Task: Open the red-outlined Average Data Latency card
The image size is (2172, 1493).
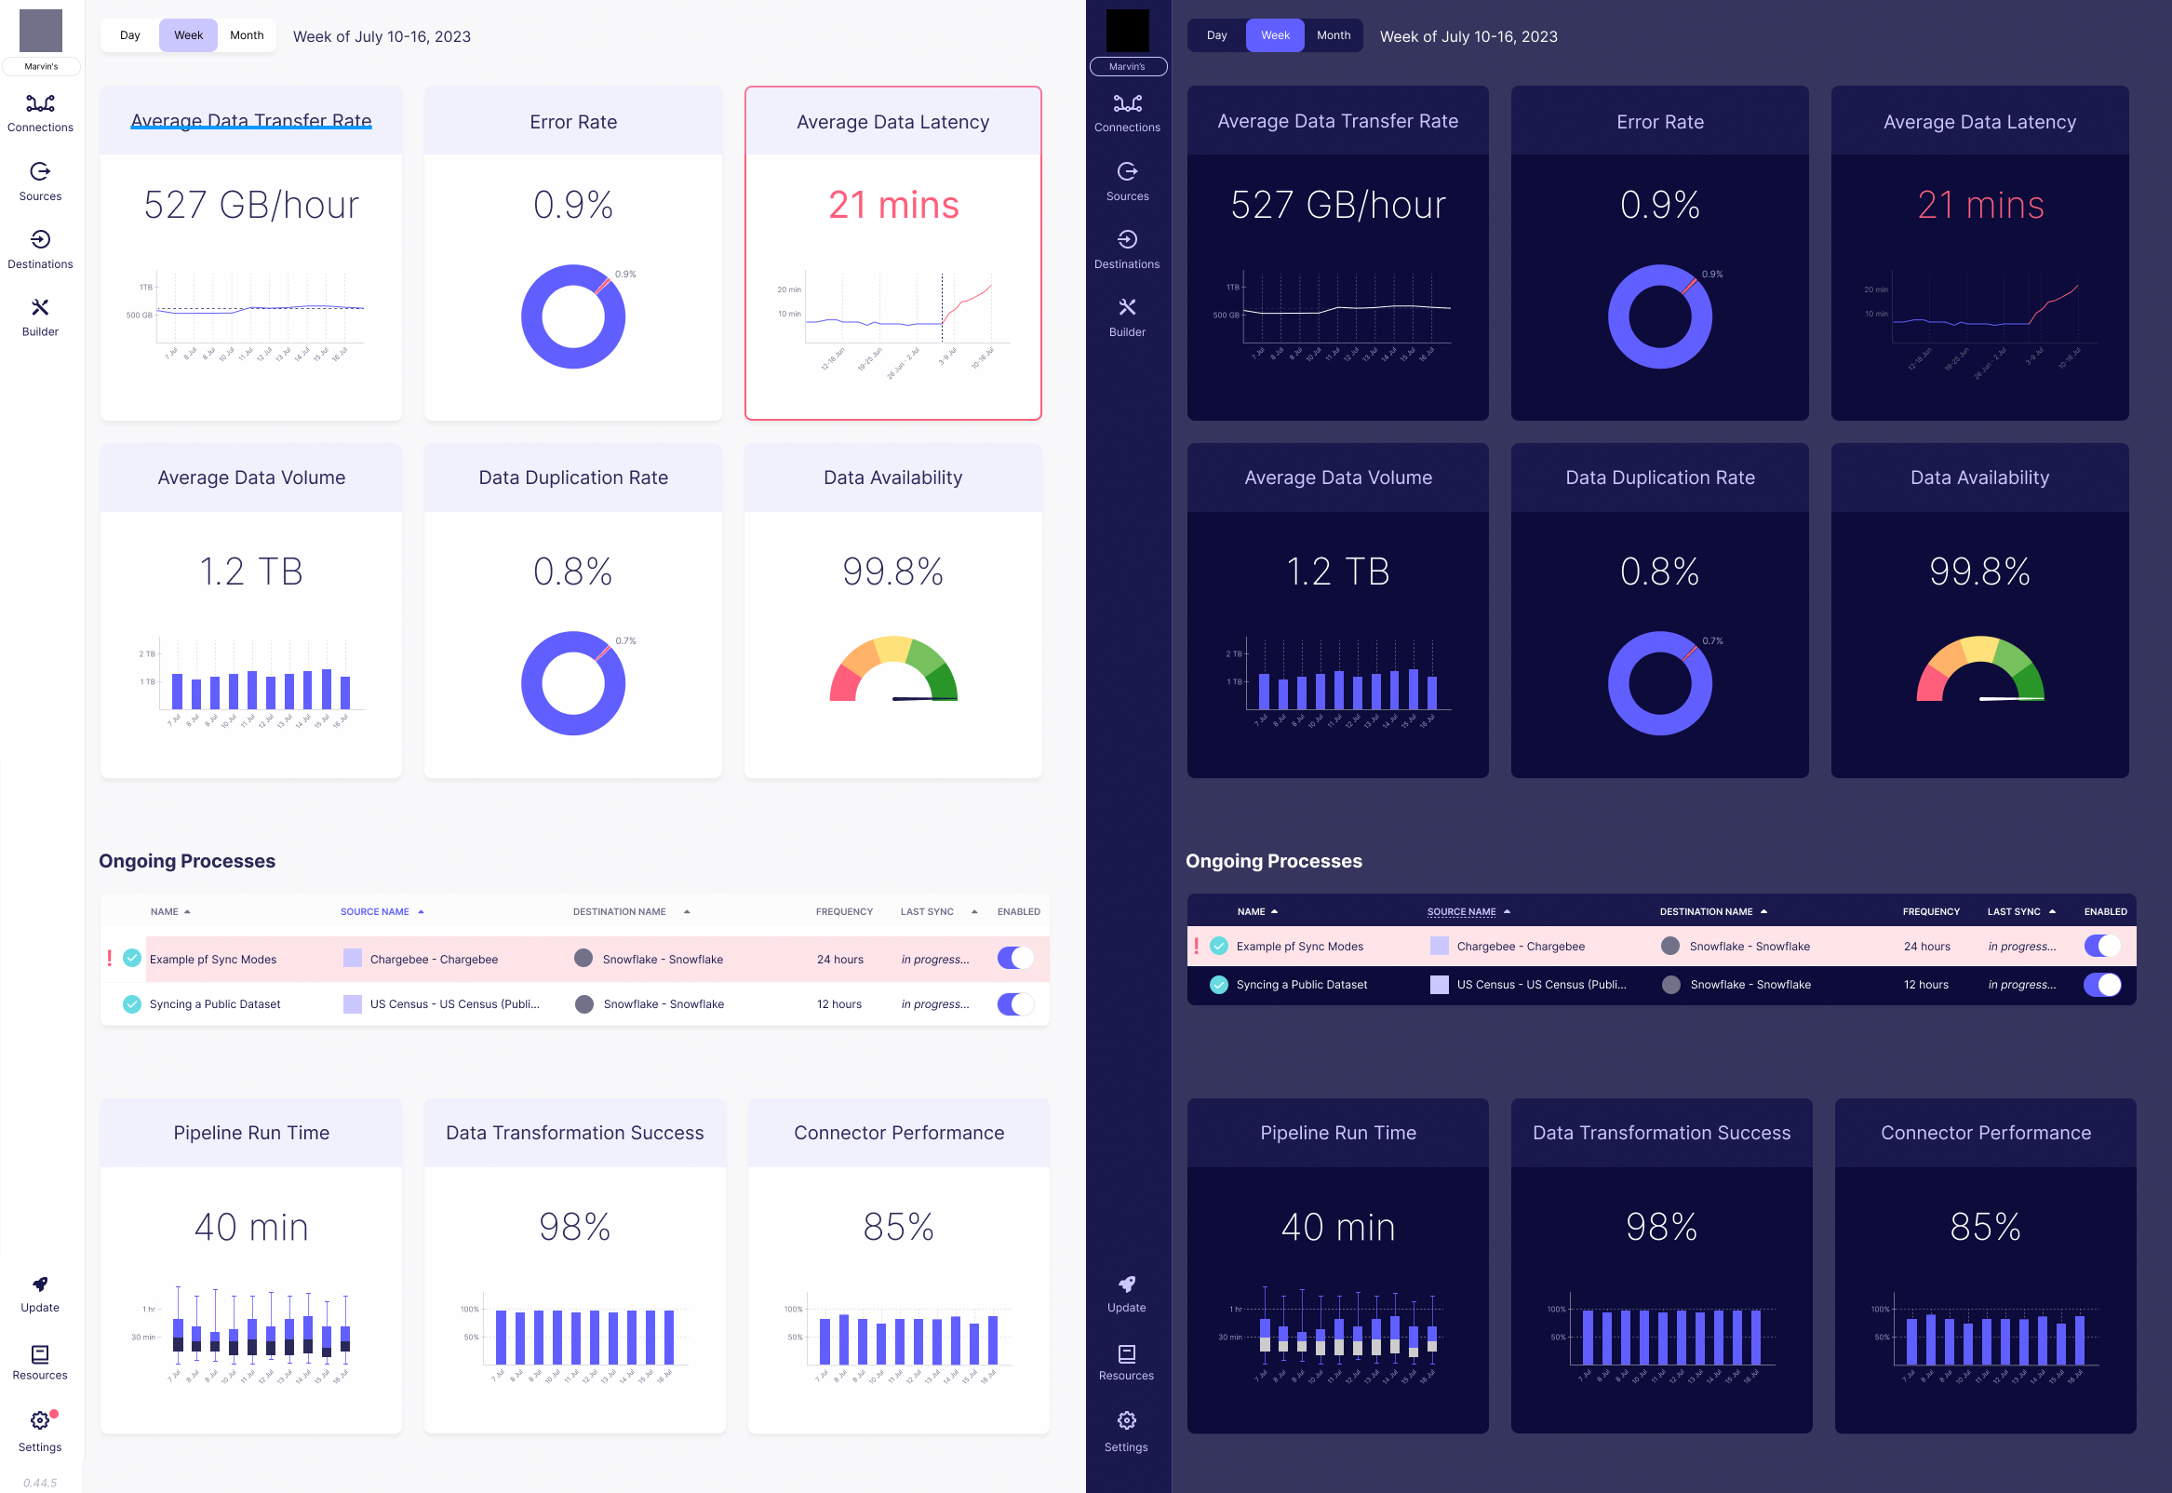Action: [x=893, y=252]
